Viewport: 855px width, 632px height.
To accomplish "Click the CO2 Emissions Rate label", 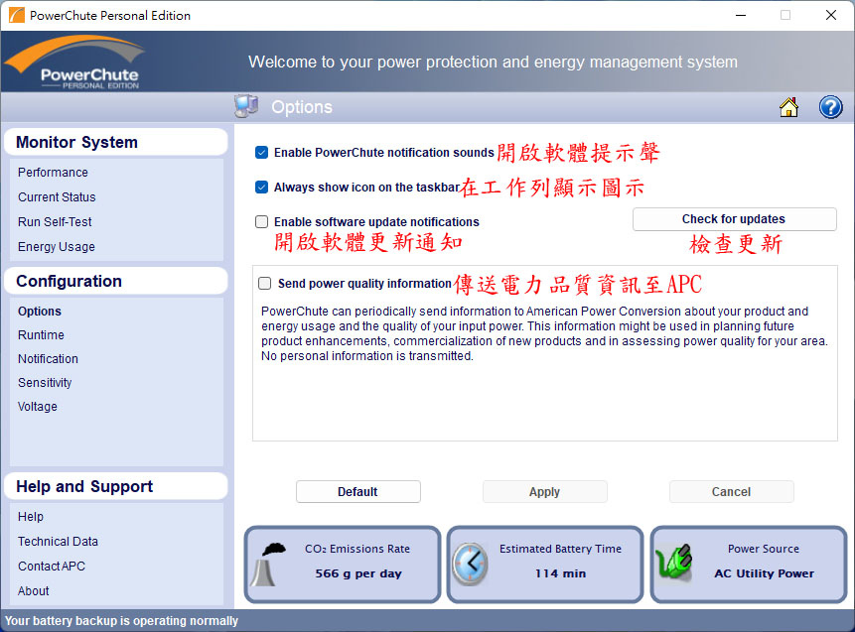I will (357, 549).
